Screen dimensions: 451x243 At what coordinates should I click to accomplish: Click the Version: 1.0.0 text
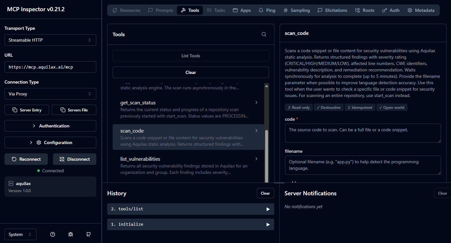[x=20, y=191]
